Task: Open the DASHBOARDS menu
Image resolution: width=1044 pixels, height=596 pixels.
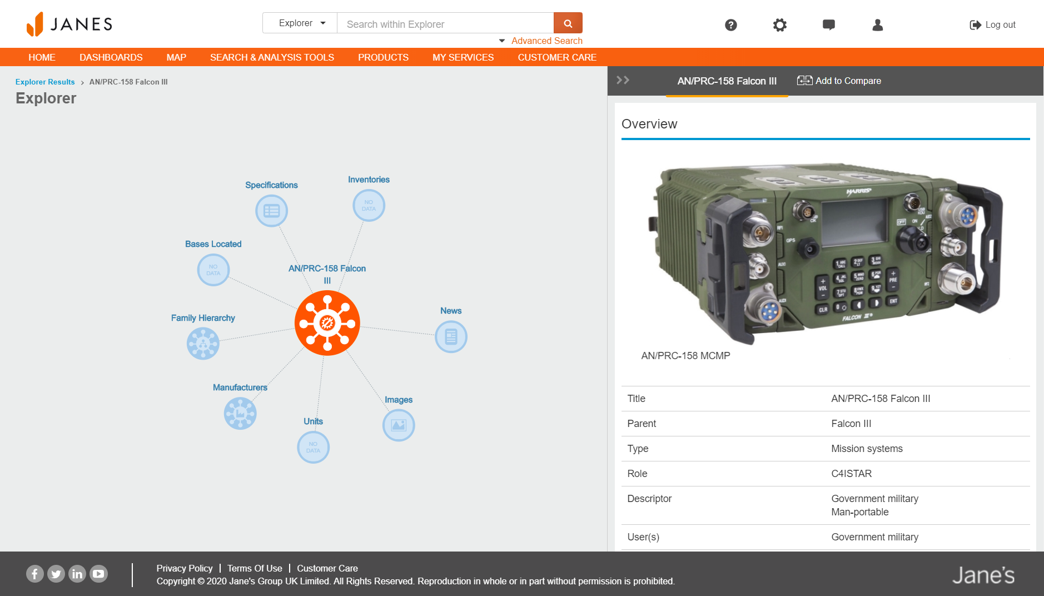Action: pos(111,57)
